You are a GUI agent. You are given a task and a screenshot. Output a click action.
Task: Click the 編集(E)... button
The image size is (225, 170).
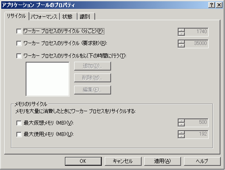93,90
